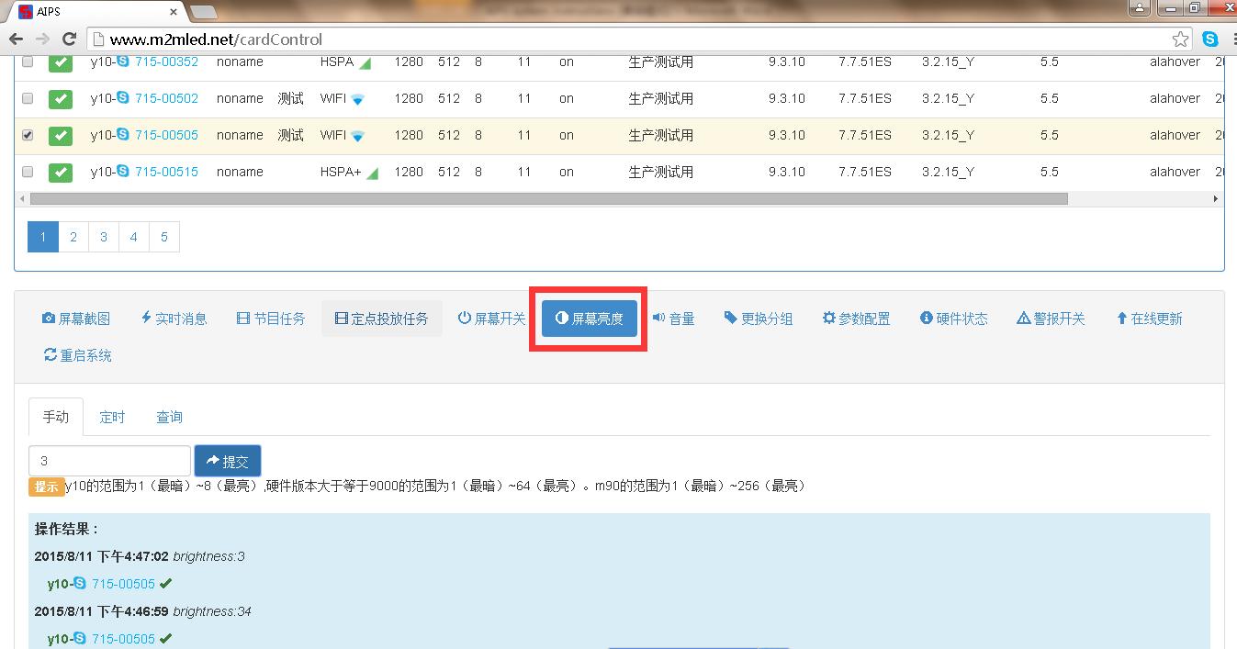The height and width of the screenshot is (649, 1237).
Task: Bookmark this page with the star icon
Action: [1180, 39]
